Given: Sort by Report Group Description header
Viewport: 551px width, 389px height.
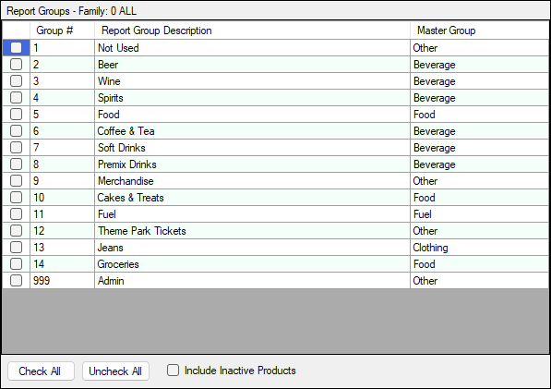Looking at the screenshot, I should point(252,30).
